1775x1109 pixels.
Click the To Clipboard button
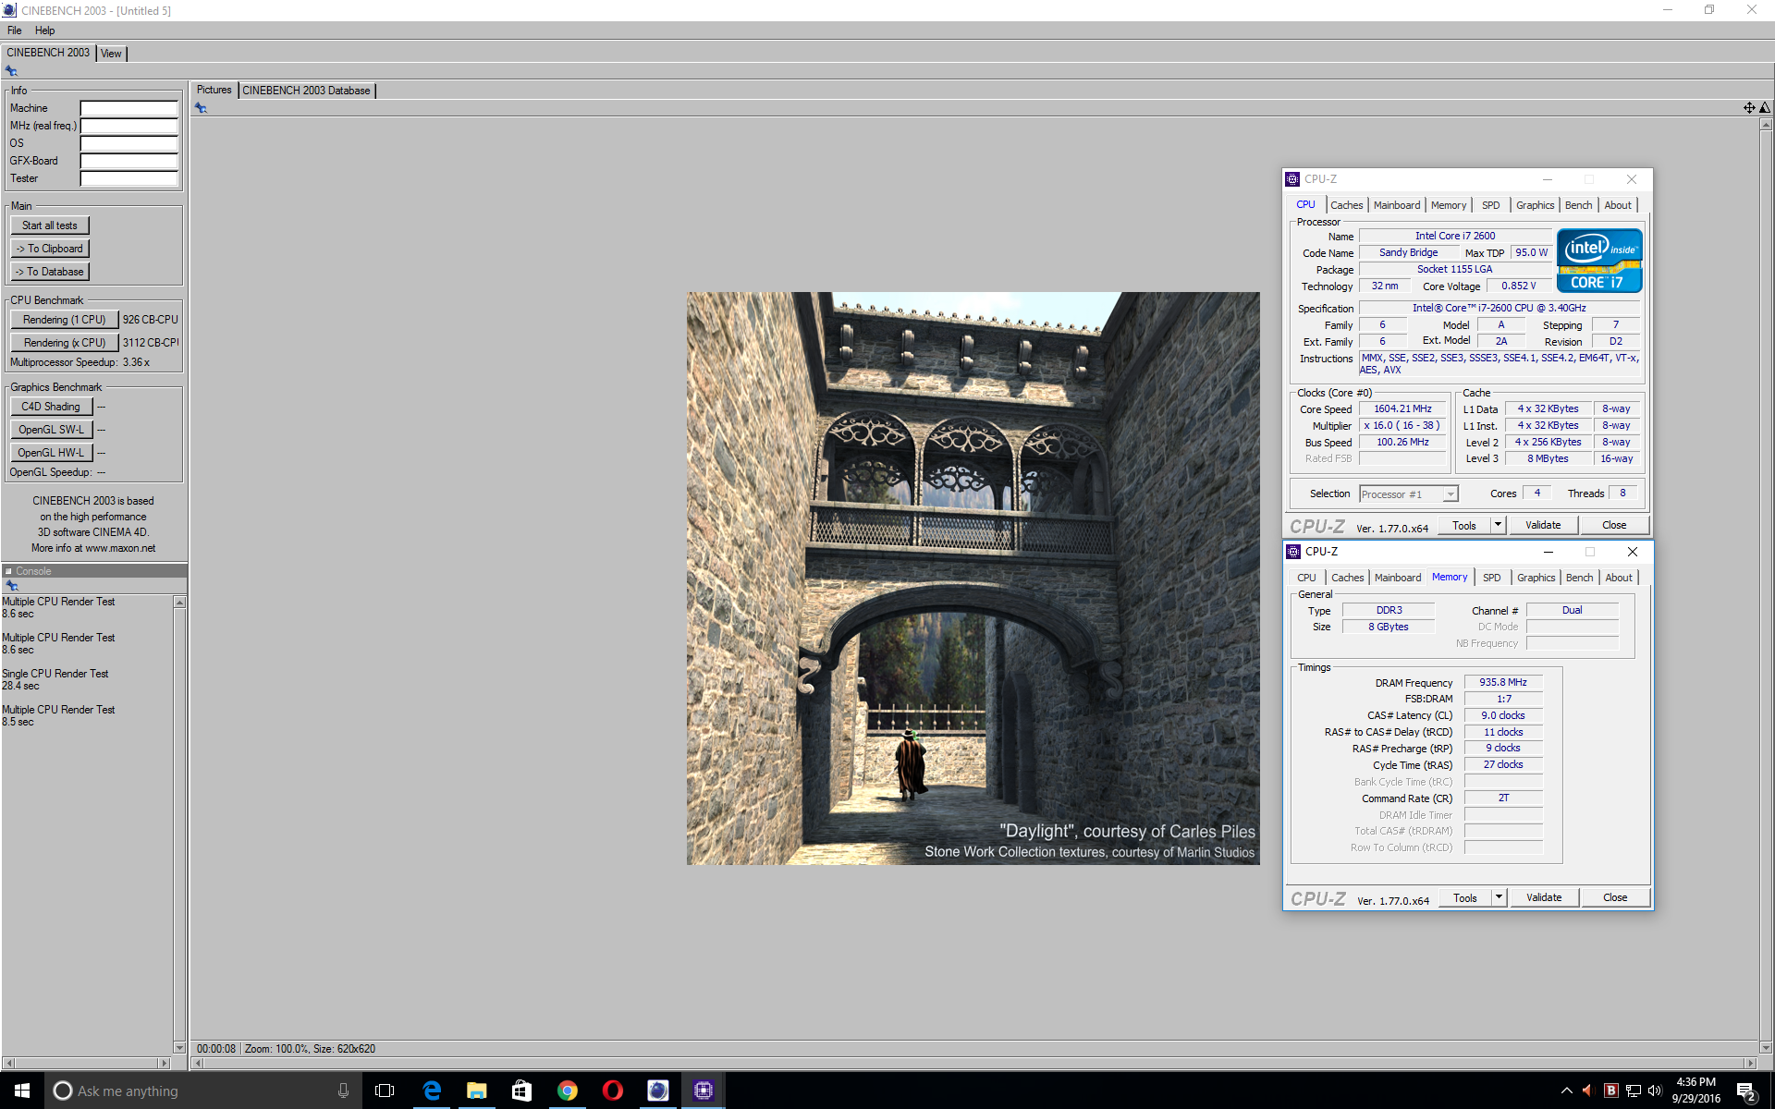click(x=50, y=249)
